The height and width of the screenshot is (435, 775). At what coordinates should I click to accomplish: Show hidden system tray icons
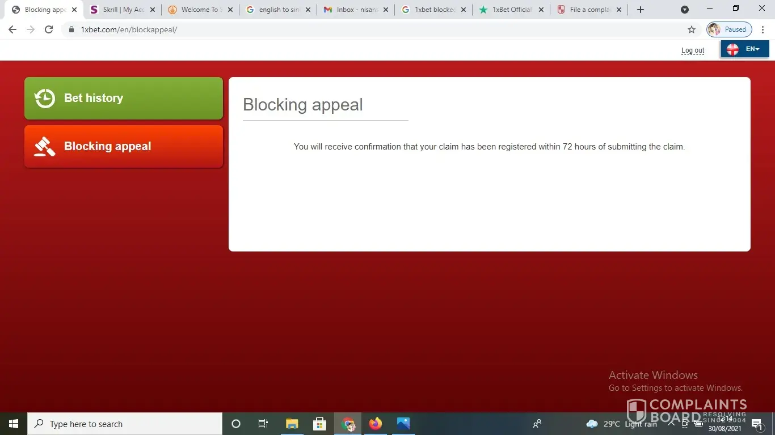pos(671,424)
